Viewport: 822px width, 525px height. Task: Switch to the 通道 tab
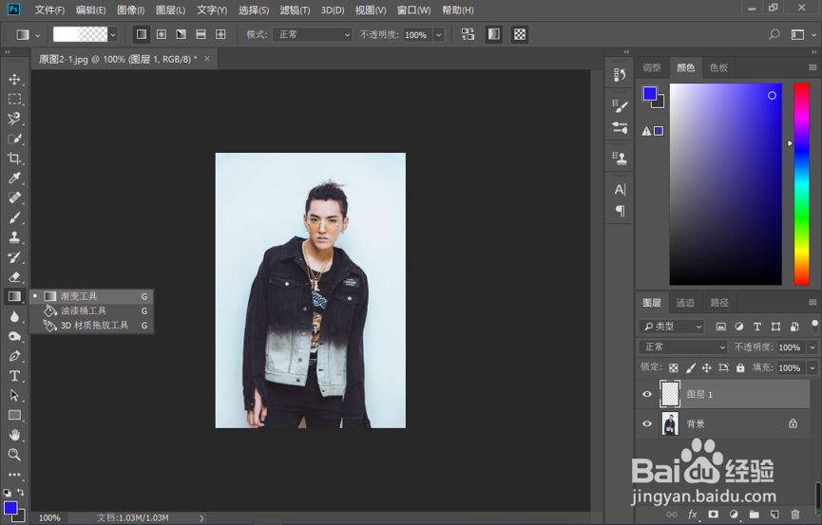pos(685,303)
